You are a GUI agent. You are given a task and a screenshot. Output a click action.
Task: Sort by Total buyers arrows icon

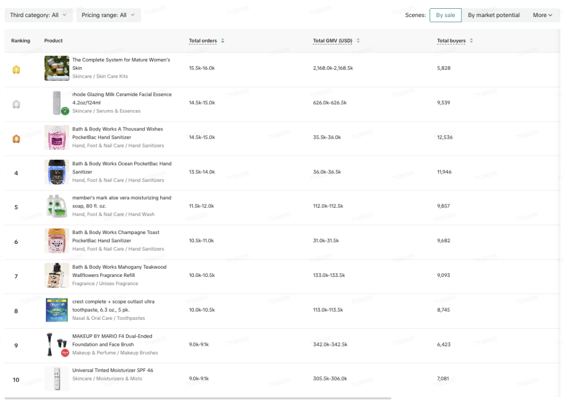pos(471,41)
